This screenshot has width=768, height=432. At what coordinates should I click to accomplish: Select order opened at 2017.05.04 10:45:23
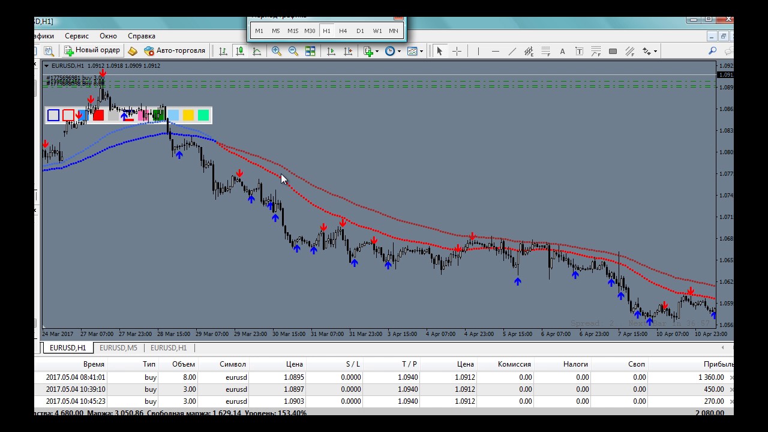tap(384, 401)
